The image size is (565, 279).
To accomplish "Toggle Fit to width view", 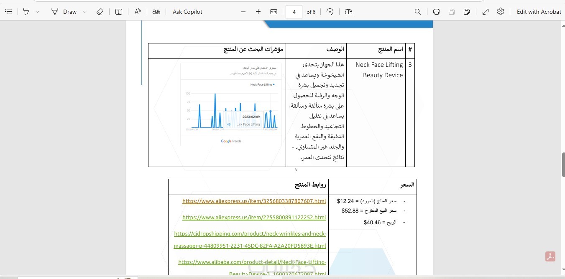I will [x=274, y=12].
